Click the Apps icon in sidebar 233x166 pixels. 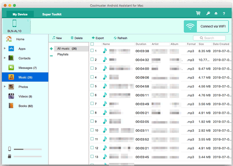click(x=11, y=49)
